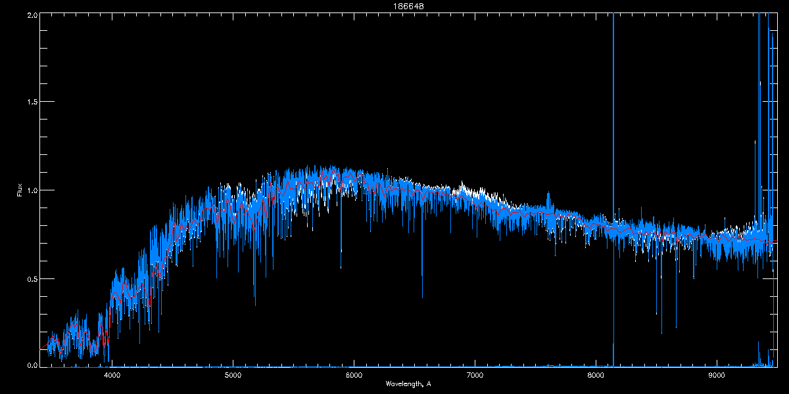
Task: Click the Wavelength, A x-axis label
Action: tap(408, 383)
